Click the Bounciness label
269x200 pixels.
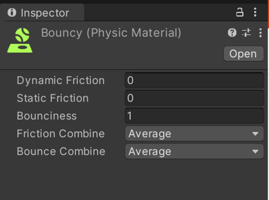(47, 116)
